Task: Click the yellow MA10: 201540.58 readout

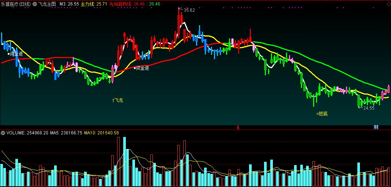Action: (x=101, y=133)
